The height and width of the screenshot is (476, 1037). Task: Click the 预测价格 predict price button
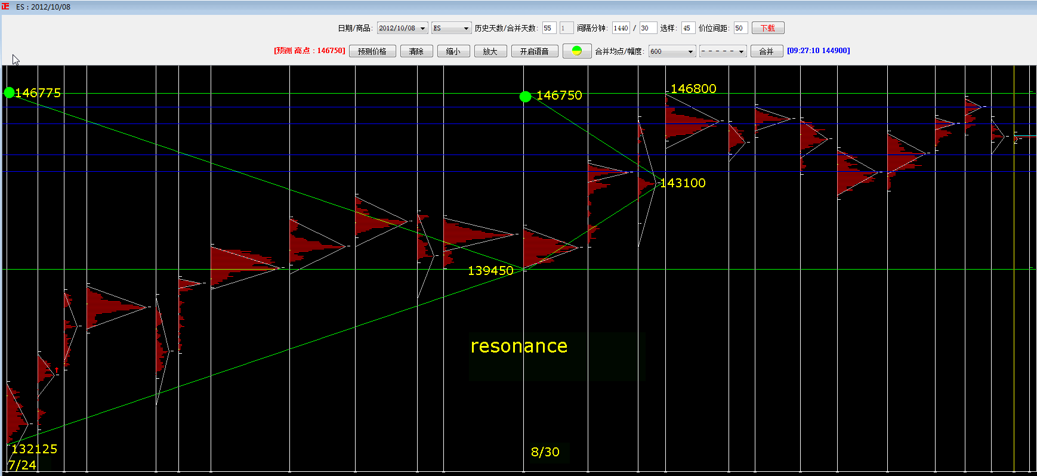click(x=372, y=51)
